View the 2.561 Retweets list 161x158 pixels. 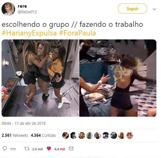pos(15,135)
